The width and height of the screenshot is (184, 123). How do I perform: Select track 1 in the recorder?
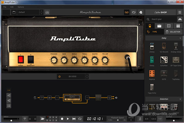tap(47, 117)
